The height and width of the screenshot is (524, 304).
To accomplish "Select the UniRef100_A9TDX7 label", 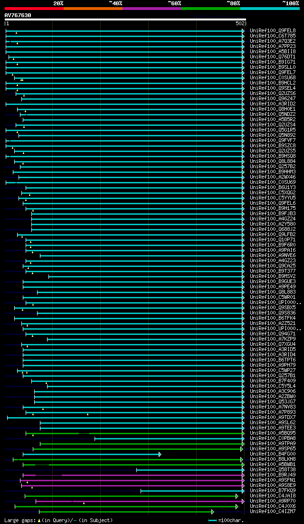I will [x=273, y=418].
